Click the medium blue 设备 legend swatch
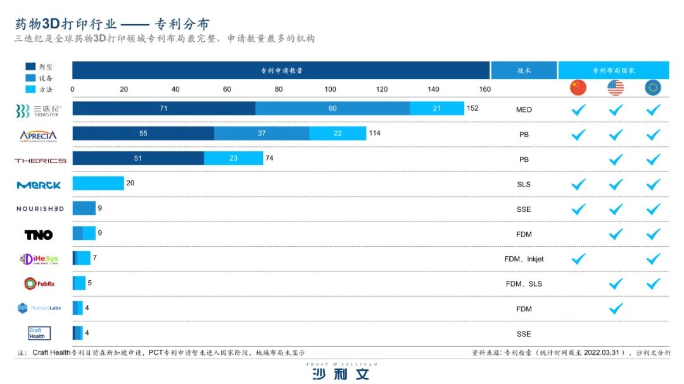This screenshot has width=684, height=384. coord(30,78)
